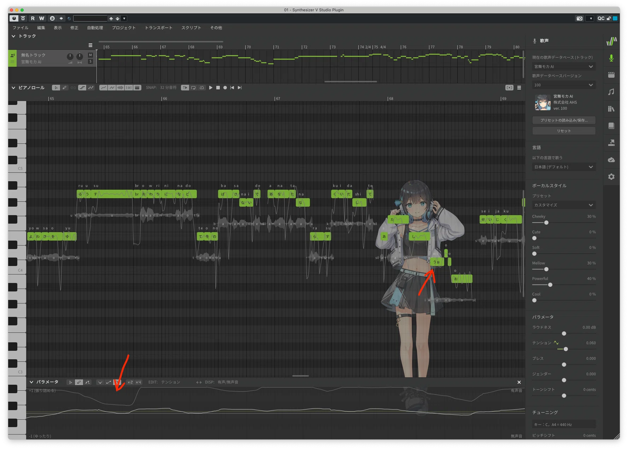This screenshot has height=449, width=628.
Task: Click the プリセットの読み込み/保存 button
Action: 564,120
